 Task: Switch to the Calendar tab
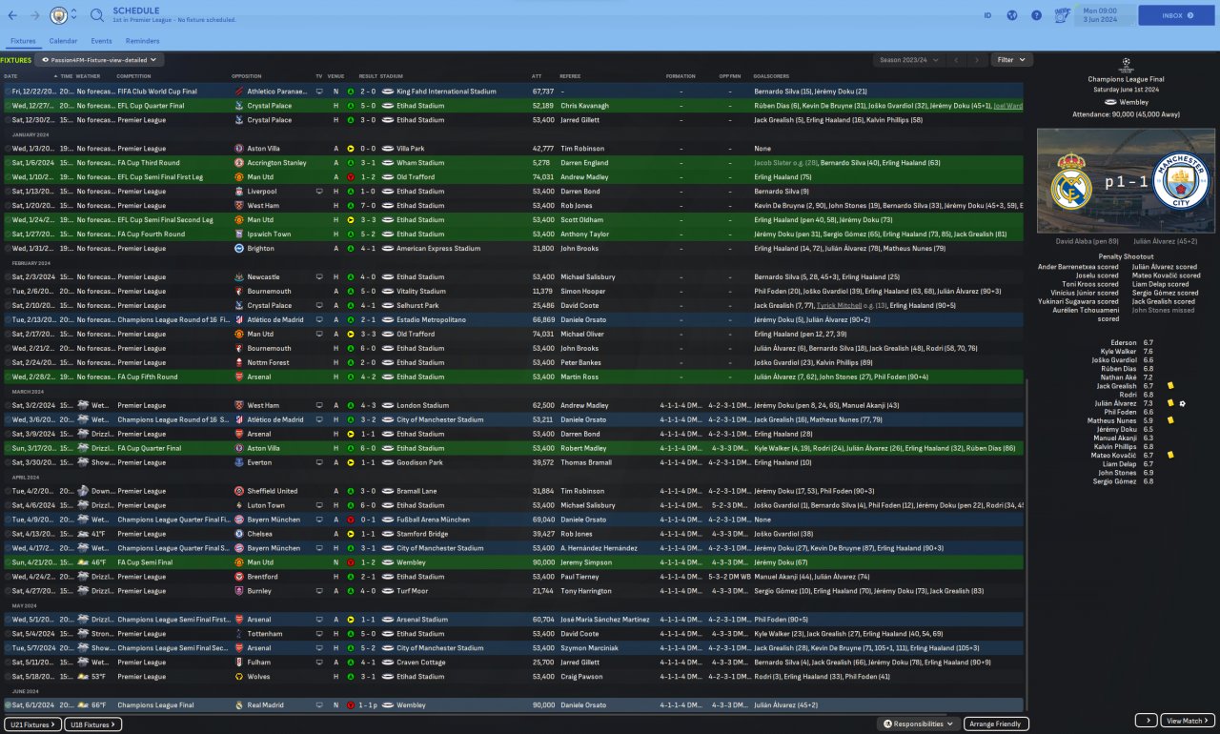(63, 41)
